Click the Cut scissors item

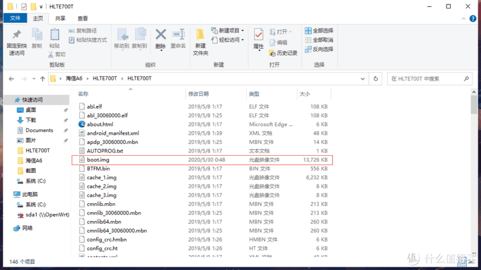tap(57, 54)
